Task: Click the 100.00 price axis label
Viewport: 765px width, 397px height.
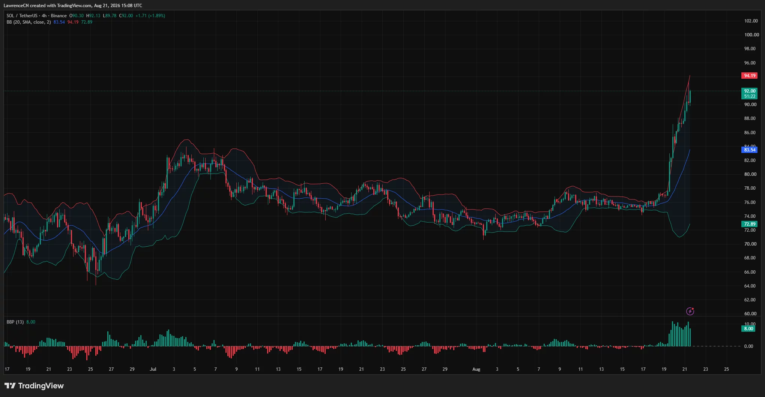Action: (x=751, y=35)
